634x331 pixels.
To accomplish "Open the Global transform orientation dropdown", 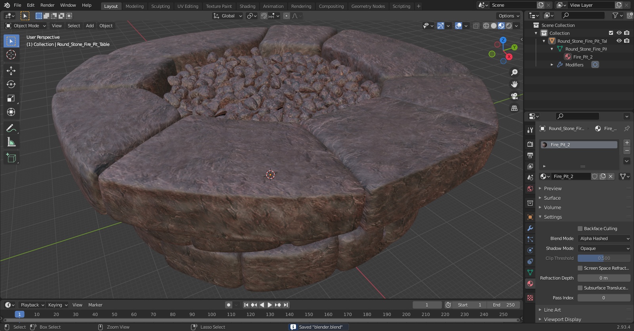I will pos(228,16).
